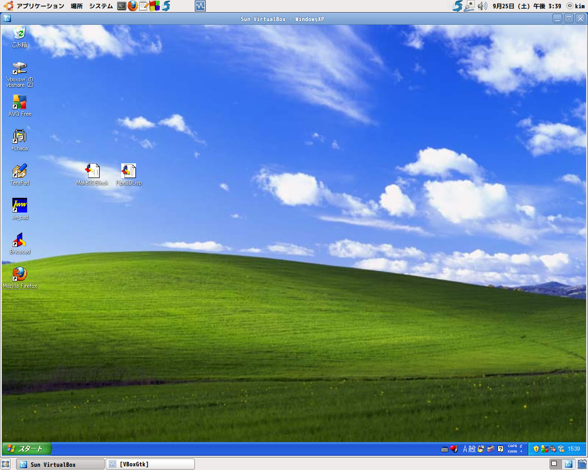588x470 pixels.
Task: Minimize the Sun VirtualBox WindowsXP window
Action: 557,19
